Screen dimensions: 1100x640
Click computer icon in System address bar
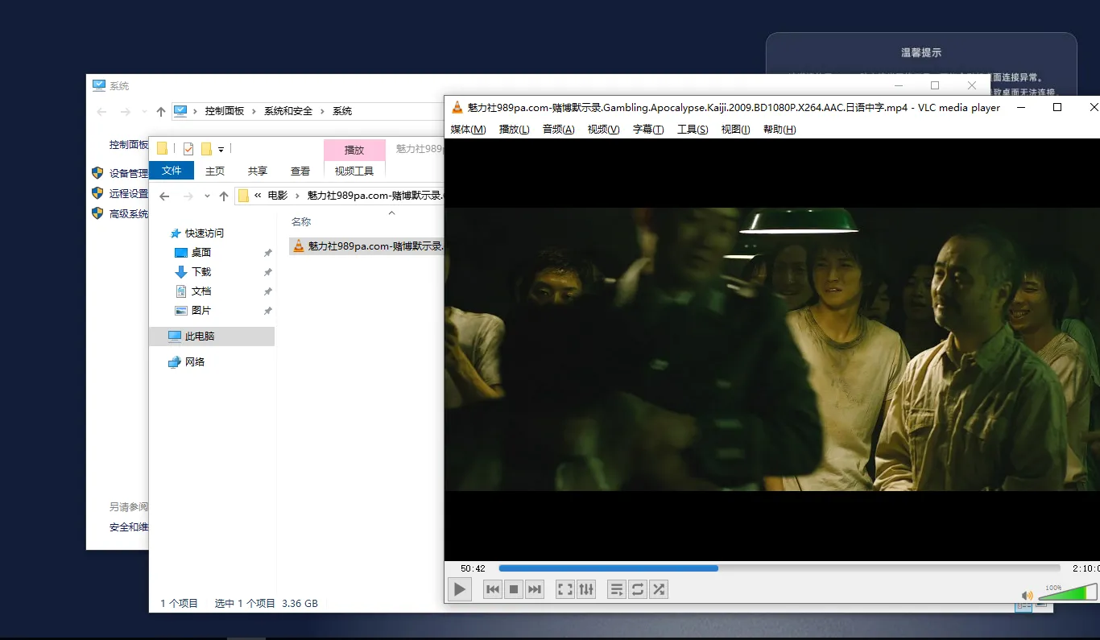pyautogui.click(x=180, y=110)
